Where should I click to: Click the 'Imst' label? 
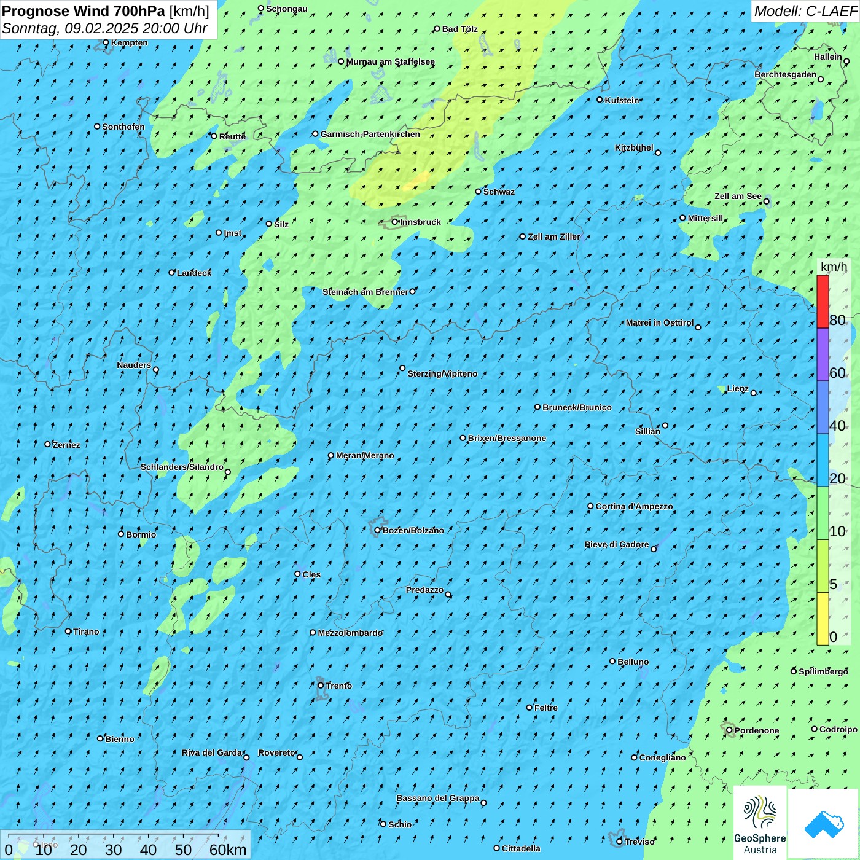coord(232,233)
